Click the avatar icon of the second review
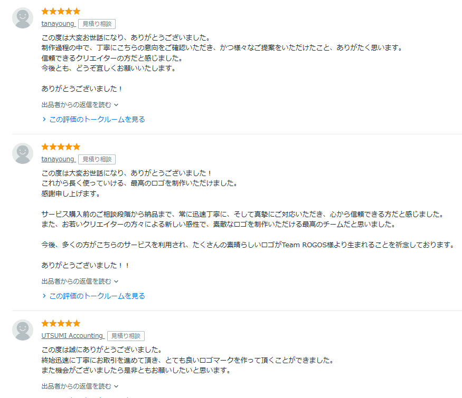The width and height of the screenshot is (462, 398). pyautogui.click(x=22, y=152)
